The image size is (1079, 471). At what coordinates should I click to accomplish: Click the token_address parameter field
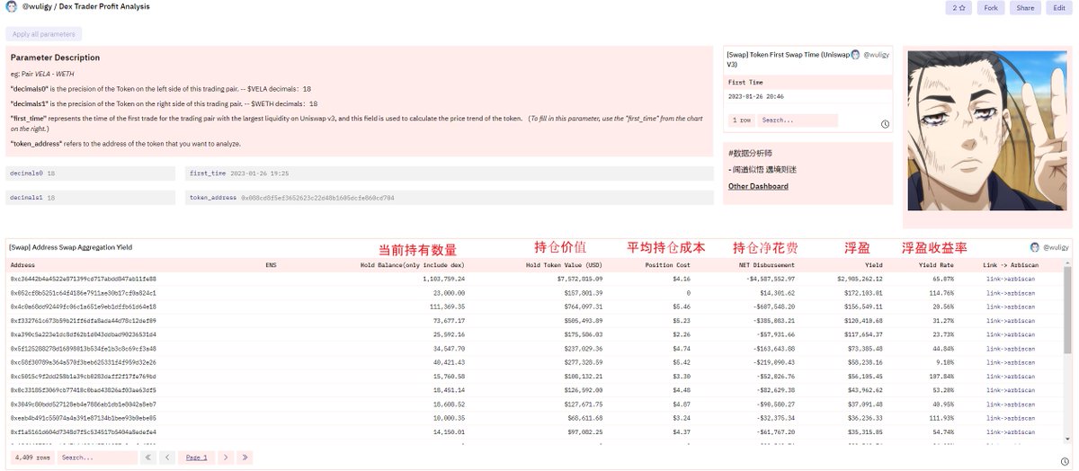[450, 197]
